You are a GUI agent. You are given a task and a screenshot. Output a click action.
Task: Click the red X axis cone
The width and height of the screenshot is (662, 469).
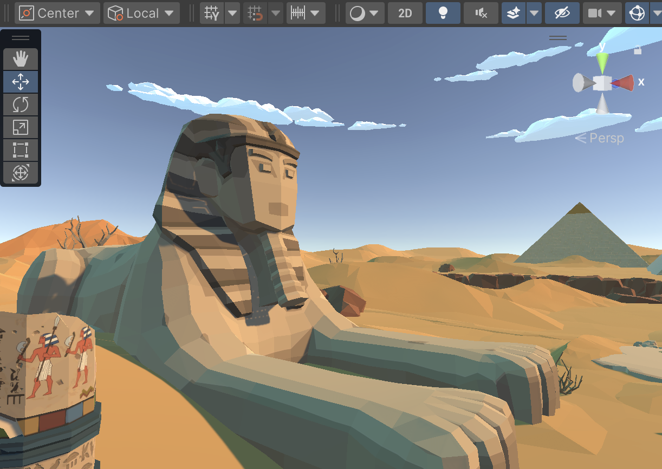pyautogui.click(x=625, y=83)
